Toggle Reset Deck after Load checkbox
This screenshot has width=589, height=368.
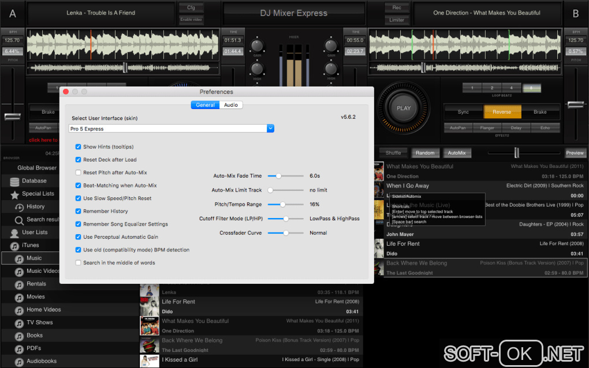tap(78, 159)
